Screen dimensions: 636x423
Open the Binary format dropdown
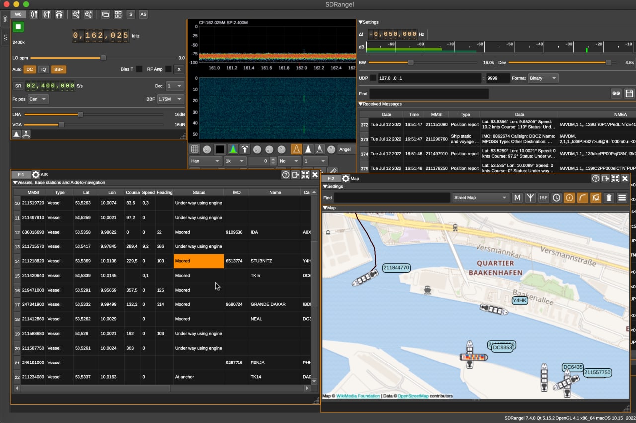[543, 78]
